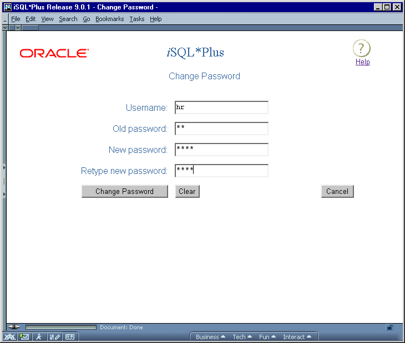Focus the Old password field

pos(221,129)
